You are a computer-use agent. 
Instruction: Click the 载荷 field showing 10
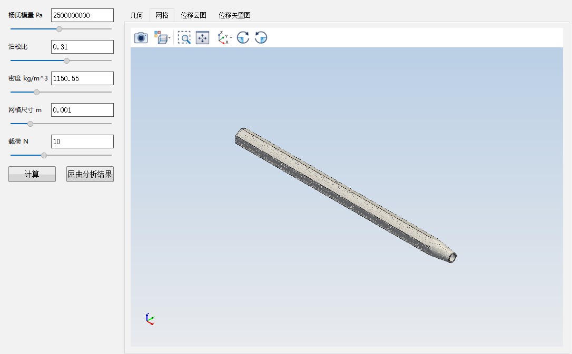tap(83, 141)
